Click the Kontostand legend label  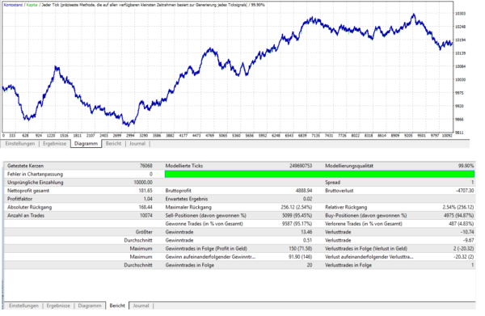tap(13, 5)
